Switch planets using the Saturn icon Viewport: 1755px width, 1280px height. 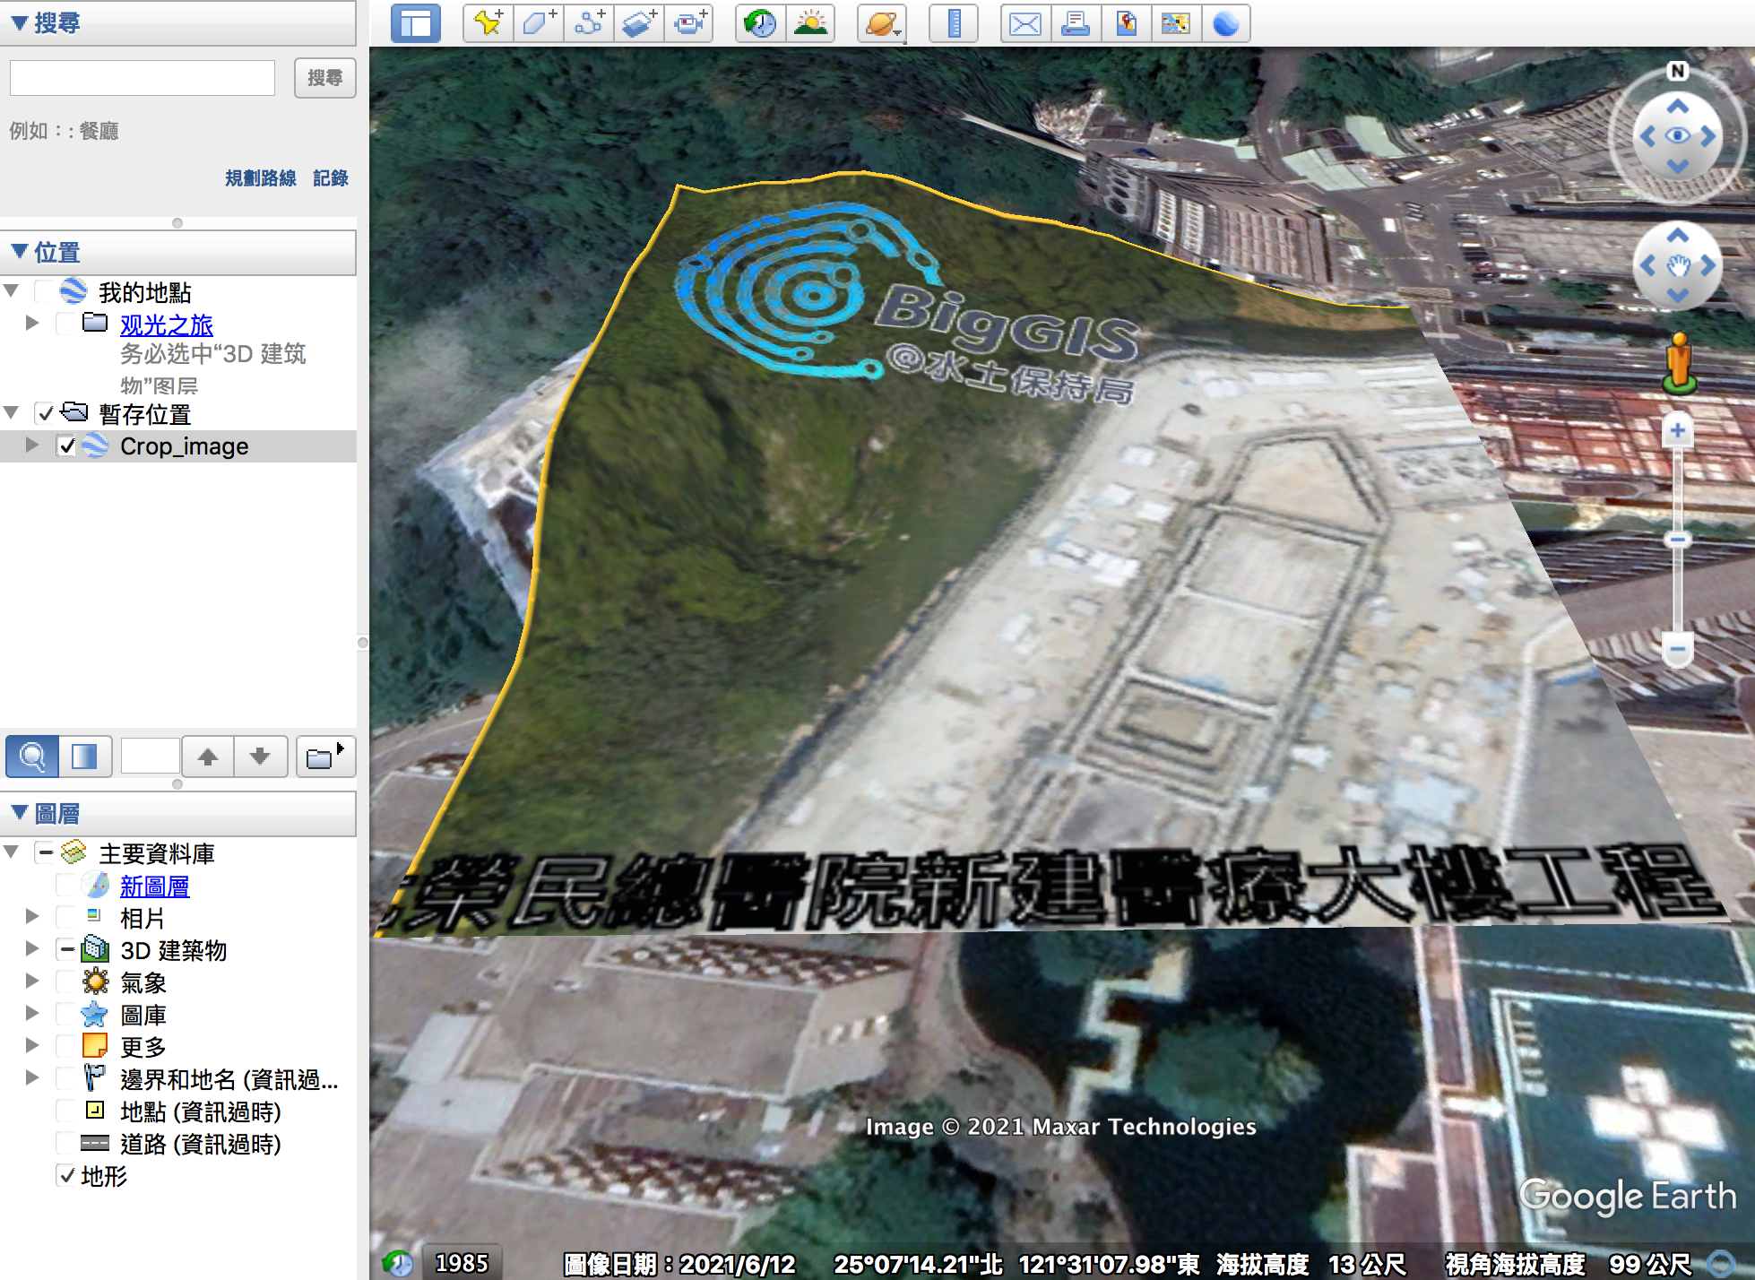click(882, 23)
